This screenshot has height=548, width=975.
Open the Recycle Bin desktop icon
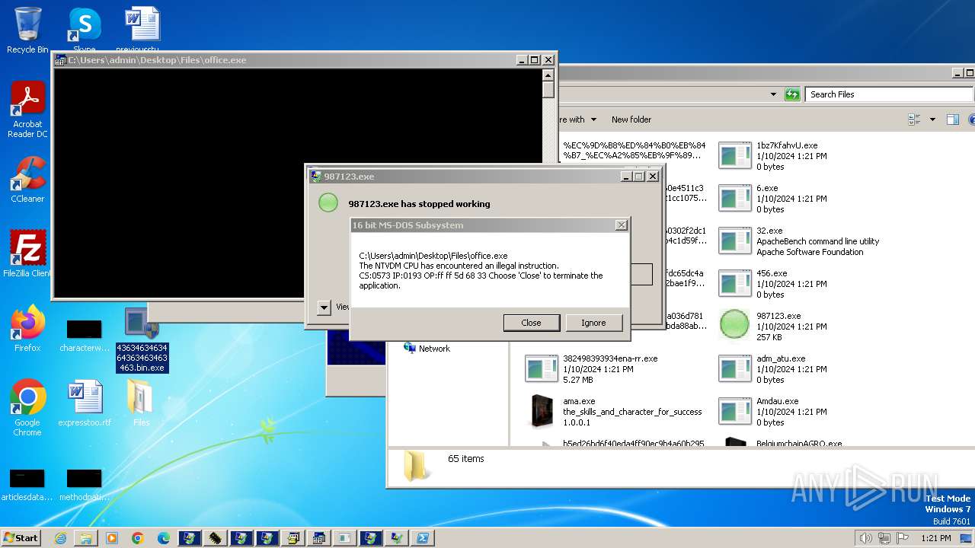27,30
